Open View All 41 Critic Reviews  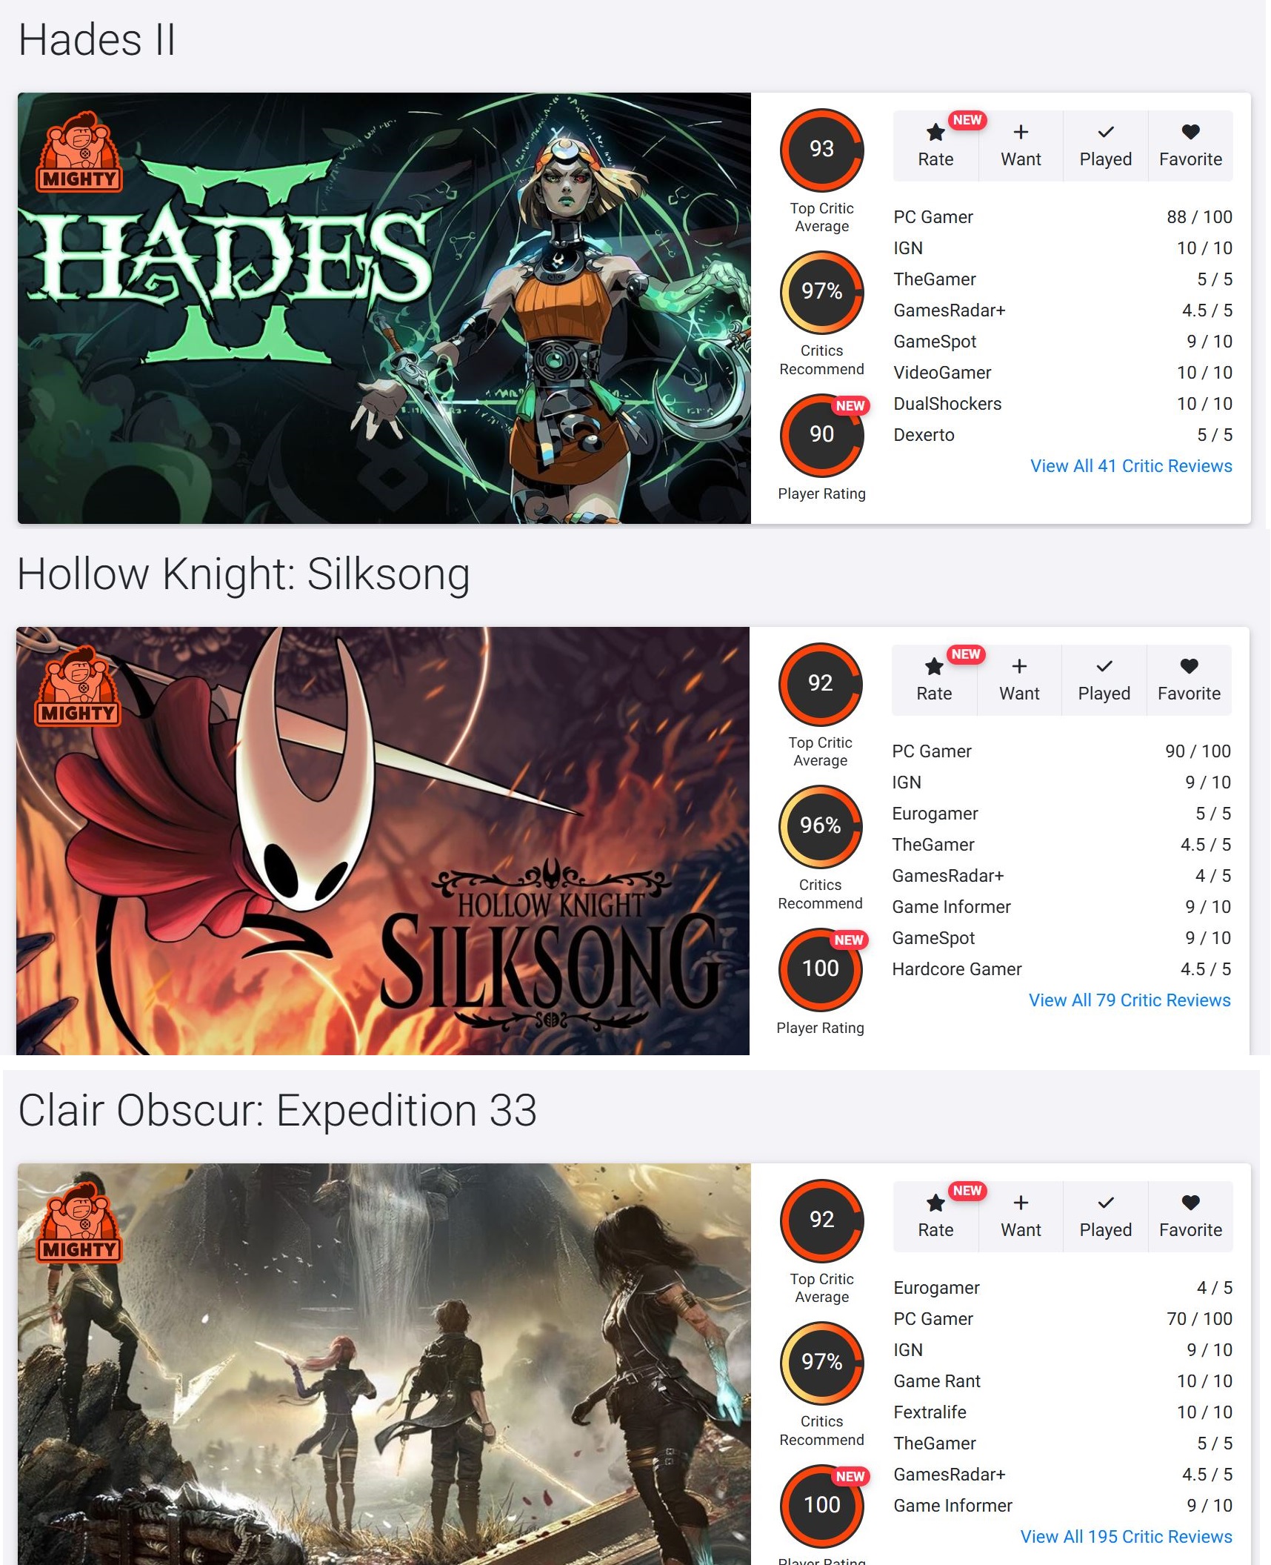[1131, 466]
